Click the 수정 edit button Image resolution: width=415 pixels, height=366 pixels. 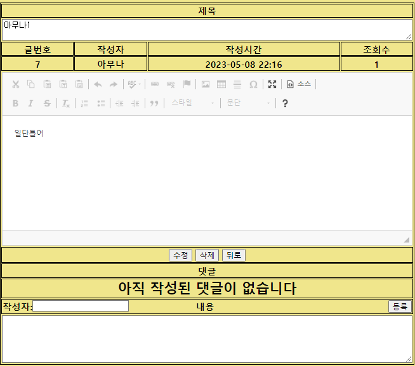point(180,255)
